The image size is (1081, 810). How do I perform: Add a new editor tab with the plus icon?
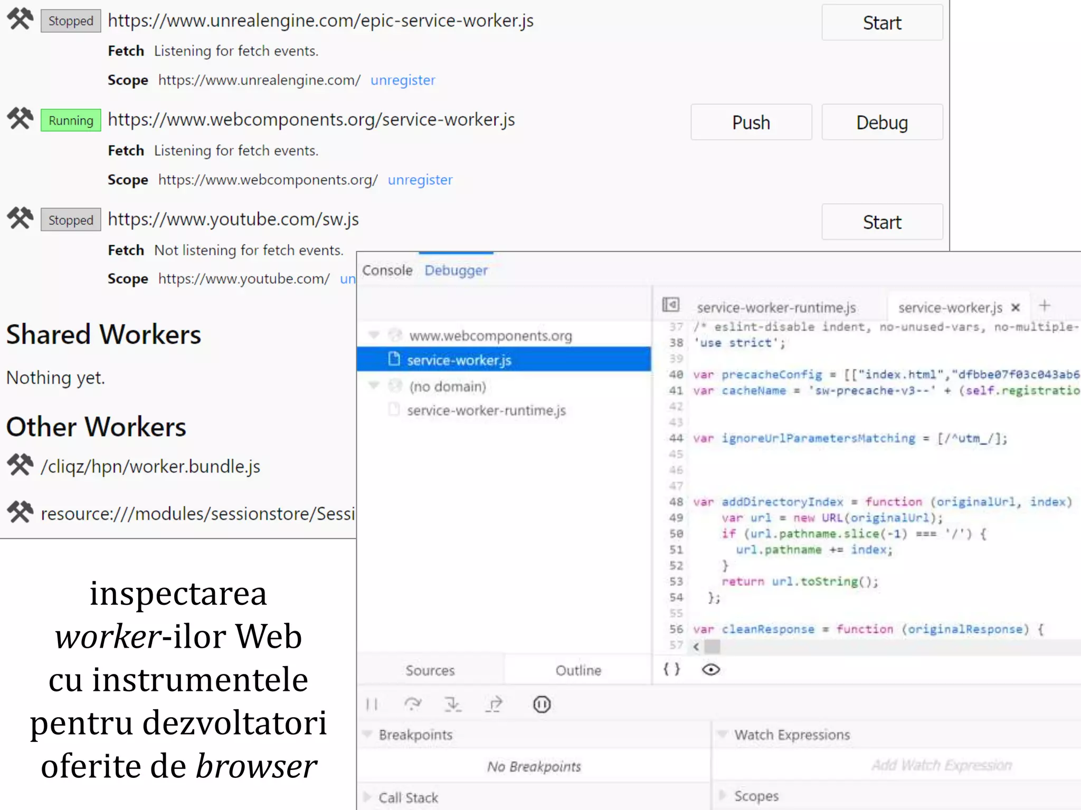[1045, 305]
